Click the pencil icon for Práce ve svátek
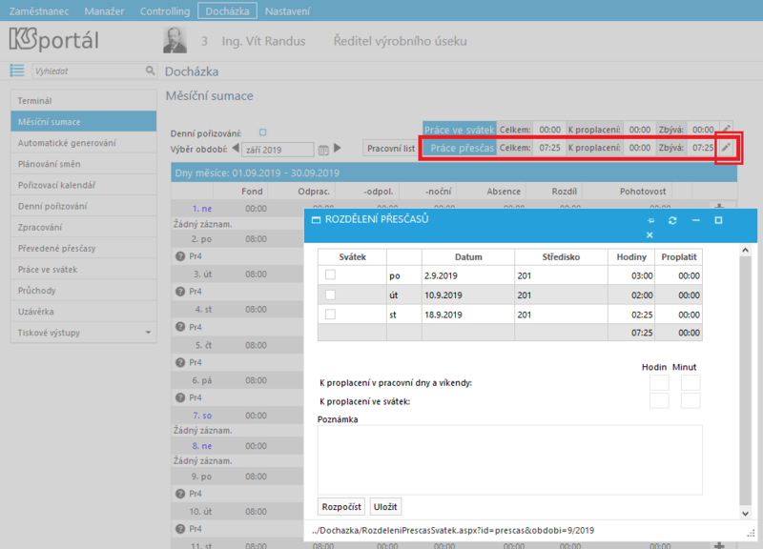763x549 pixels. [x=726, y=129]
